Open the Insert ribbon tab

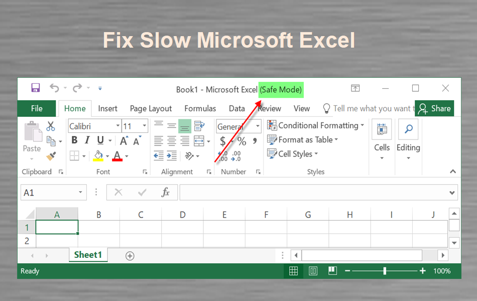click(x=107, y=108)
